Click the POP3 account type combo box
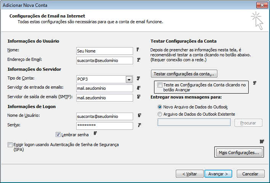Viewport: 270px width, 183px height. 104,79
